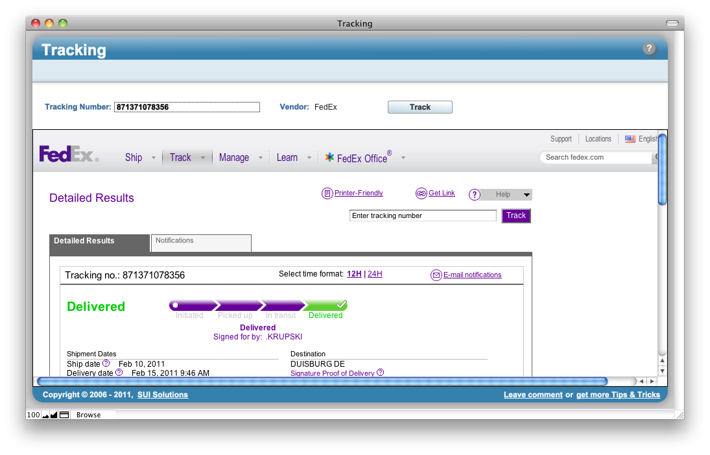Screen dimensions: 710x455
Task: Click the zoom level 100 in status bar
Action: pyautogui.click(x=34, y=415)
